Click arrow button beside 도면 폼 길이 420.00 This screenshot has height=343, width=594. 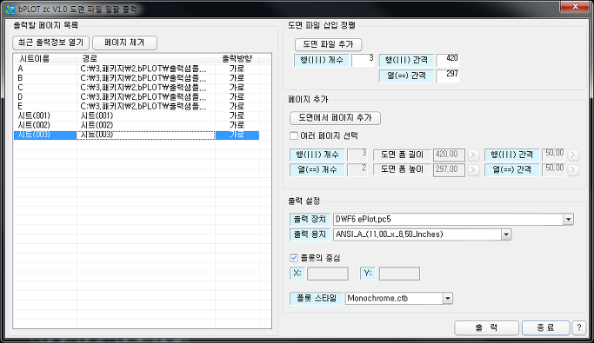click(x=473, y=155)
